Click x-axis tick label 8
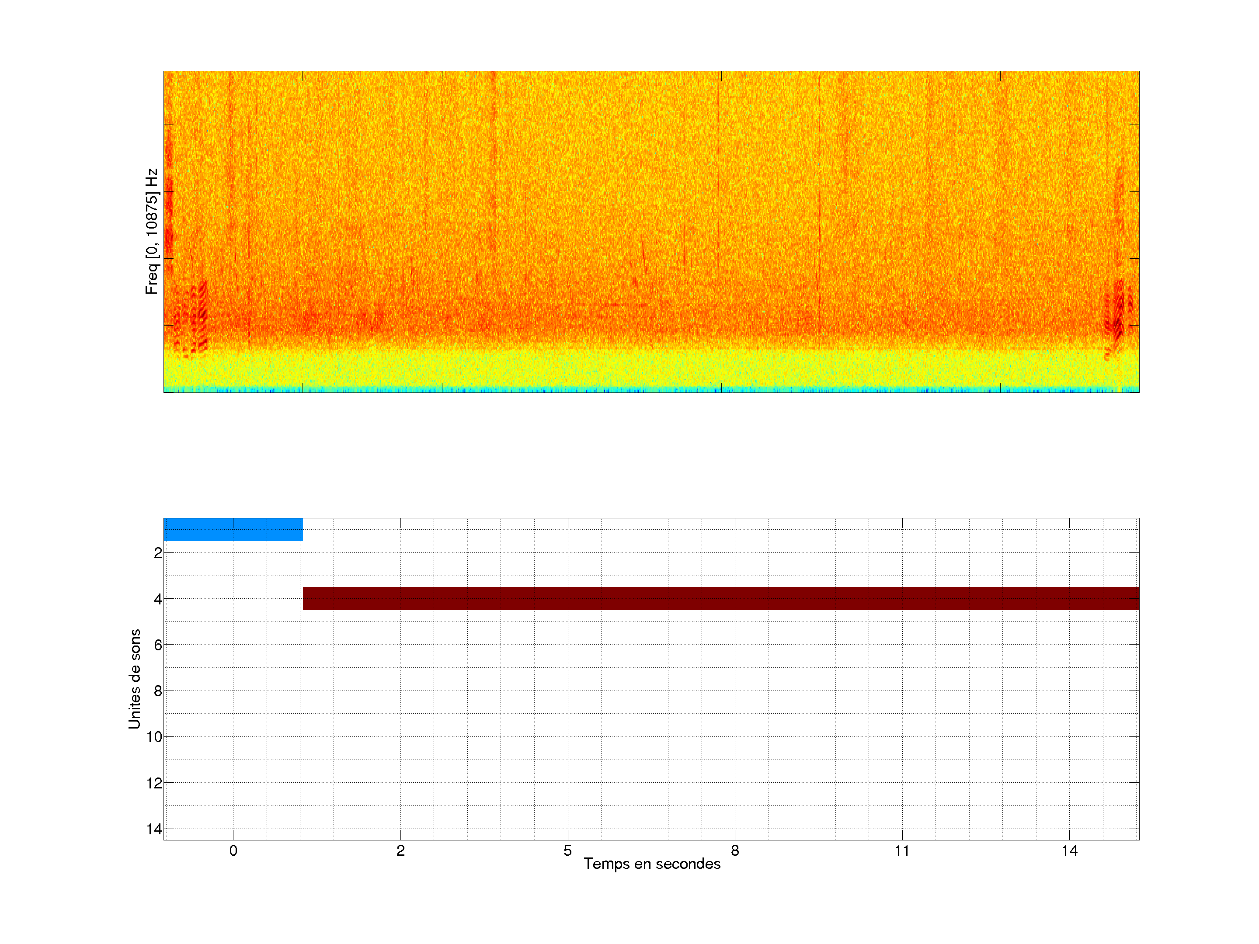Screen dimensions: 1259x944 click(735, 851)
